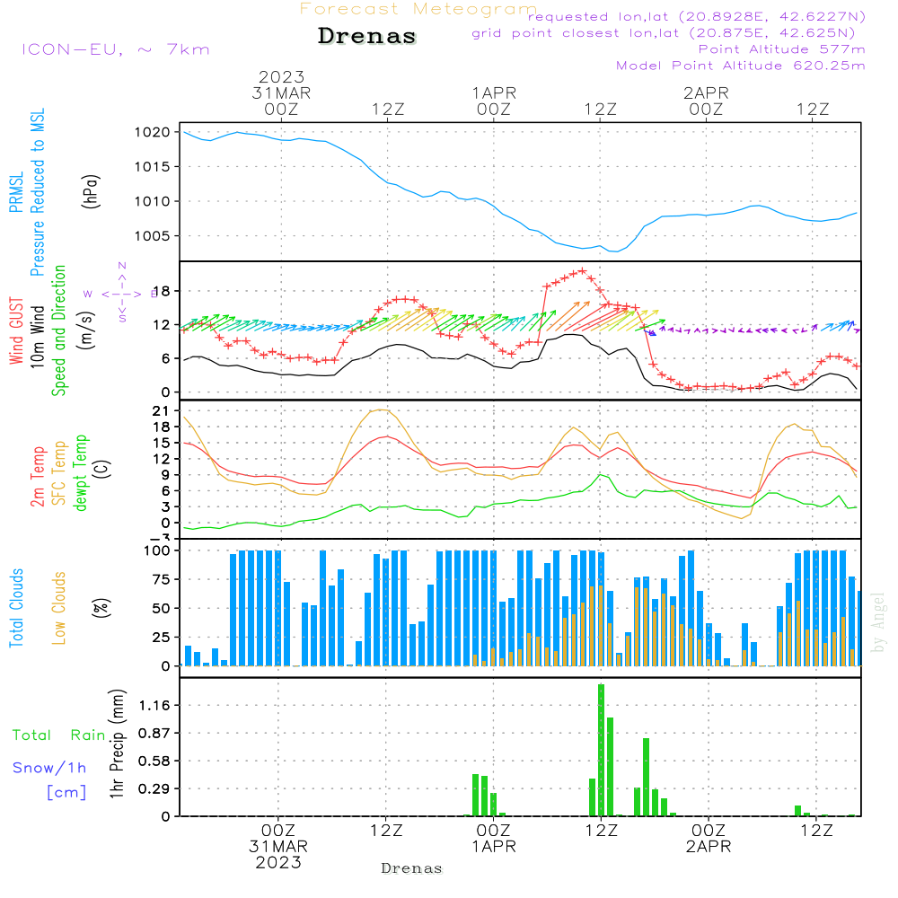Click 'Pressure Reduced to MSL' label
The image size is (898, 898).
(38, 192)
